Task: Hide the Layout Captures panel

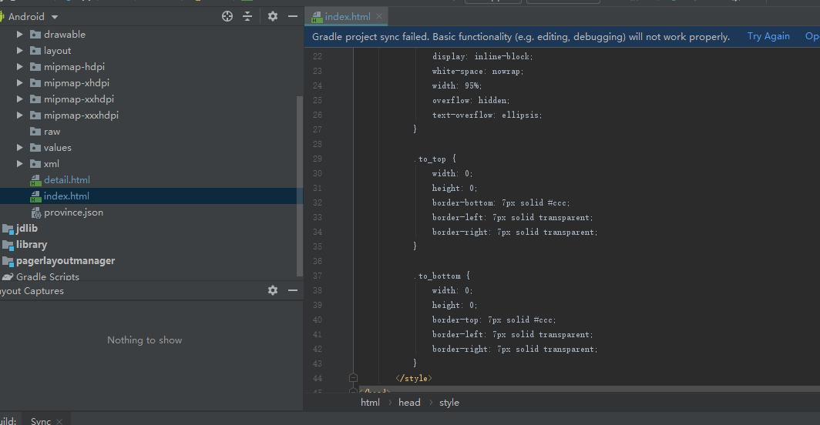Action: click(x=293, y=290)
